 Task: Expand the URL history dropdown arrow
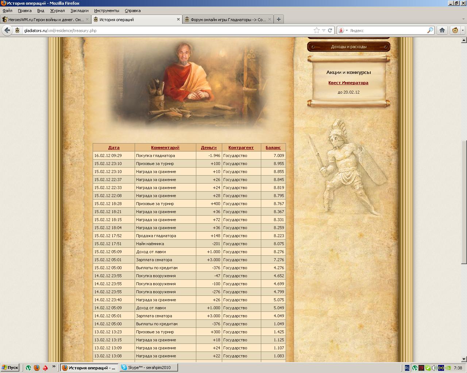coord(324,31)
